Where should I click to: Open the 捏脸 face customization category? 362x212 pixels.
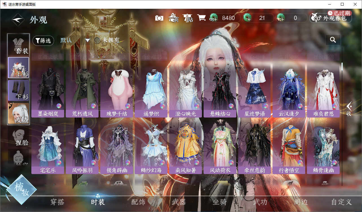[x=19, y=137]
